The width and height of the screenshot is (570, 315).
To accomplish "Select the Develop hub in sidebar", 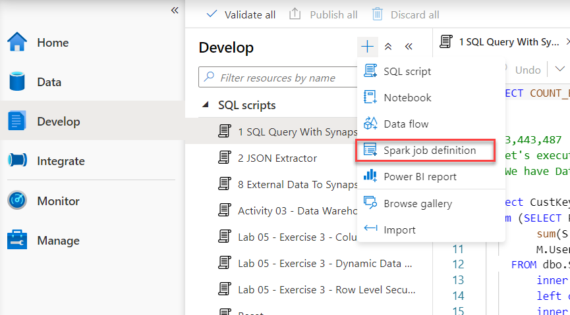I will (92, 121).
